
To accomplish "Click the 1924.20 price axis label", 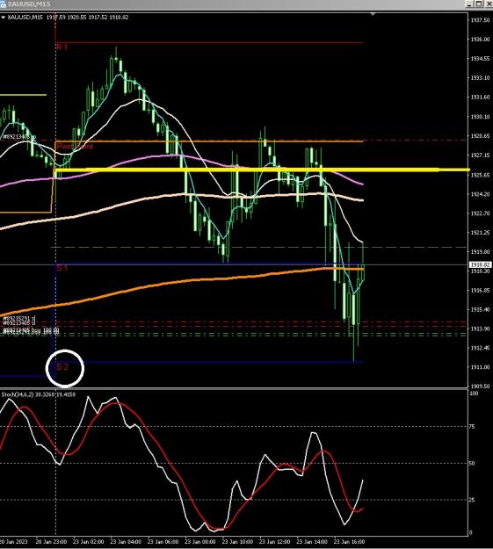I will pos(480,194).
